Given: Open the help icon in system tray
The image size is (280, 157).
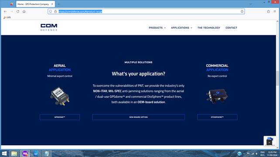Looking at the screenshot, I should click(239, 154).
